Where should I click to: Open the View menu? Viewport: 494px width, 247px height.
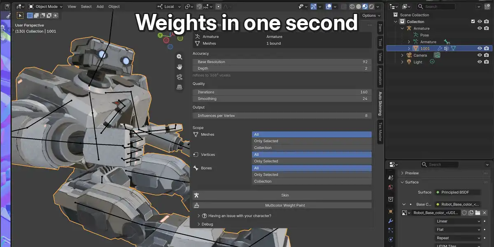[x=72, y=7]
